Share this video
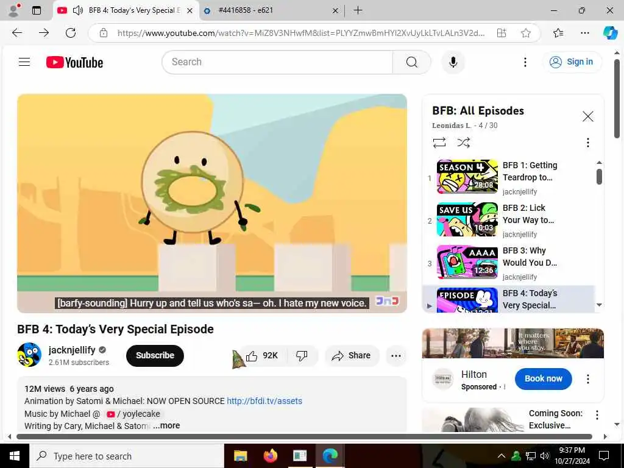This screenshot has width=624, height=468. 352,355
